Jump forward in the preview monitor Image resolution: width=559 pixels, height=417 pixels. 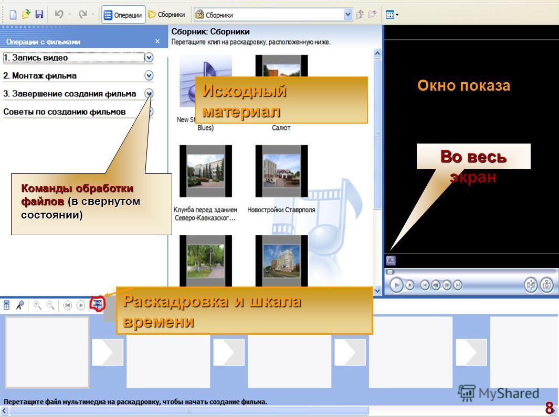point(458,285)
